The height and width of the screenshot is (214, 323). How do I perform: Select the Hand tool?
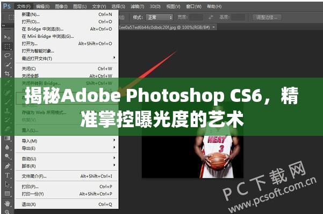7,203
